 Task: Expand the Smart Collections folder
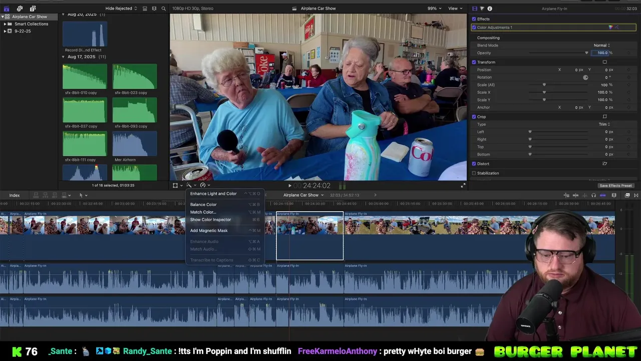[x=5, y=24]
